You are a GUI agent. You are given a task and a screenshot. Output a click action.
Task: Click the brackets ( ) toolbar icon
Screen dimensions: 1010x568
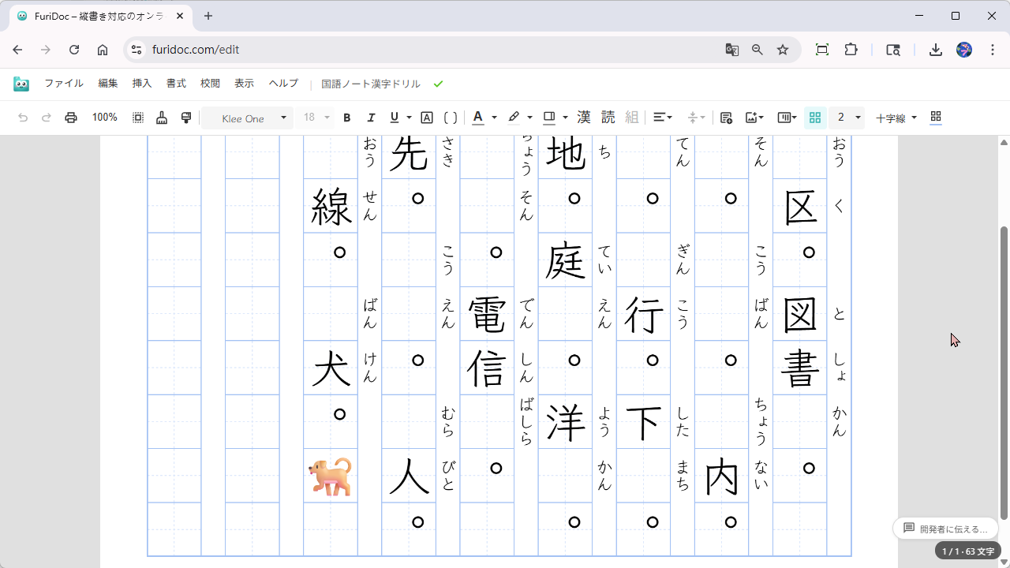451,118
